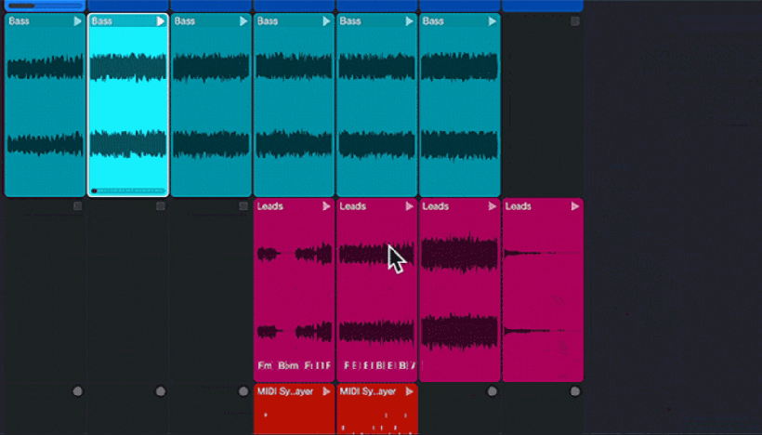The image size is (762, 435).
Task: Click record circle in last empty MIDI row cell
Action: tap(575, 391)
